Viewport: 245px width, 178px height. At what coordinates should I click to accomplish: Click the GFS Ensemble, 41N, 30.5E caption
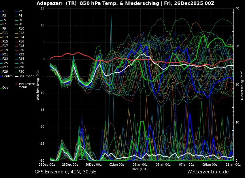coord(65,172)
